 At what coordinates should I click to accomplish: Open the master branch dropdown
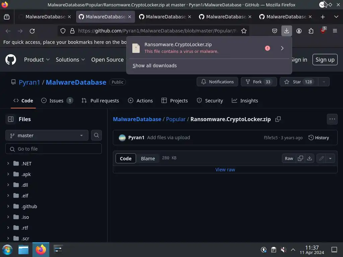[47, 136]
